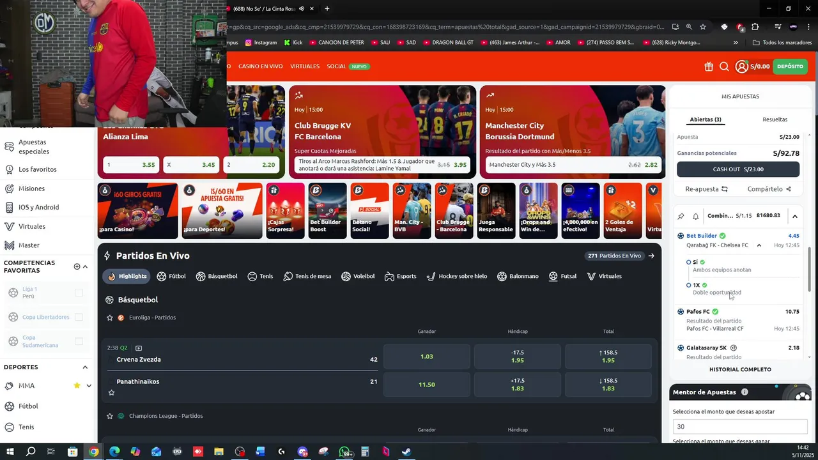The image size is (818, 460).
Task: Click the stats icon beside Galatasaray SK
Action: [x=734, y=348]
